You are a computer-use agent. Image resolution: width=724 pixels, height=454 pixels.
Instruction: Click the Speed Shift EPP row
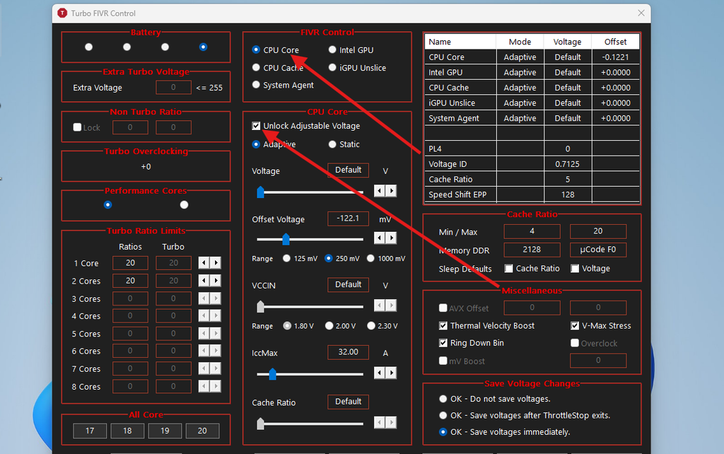click(532, 194)
